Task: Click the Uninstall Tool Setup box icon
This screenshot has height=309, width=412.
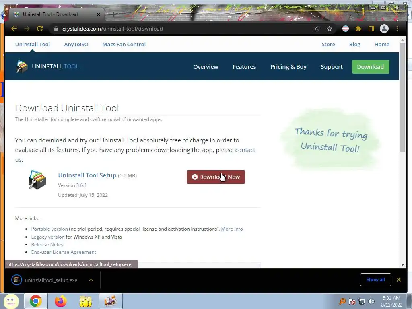Action: (37, 179)
